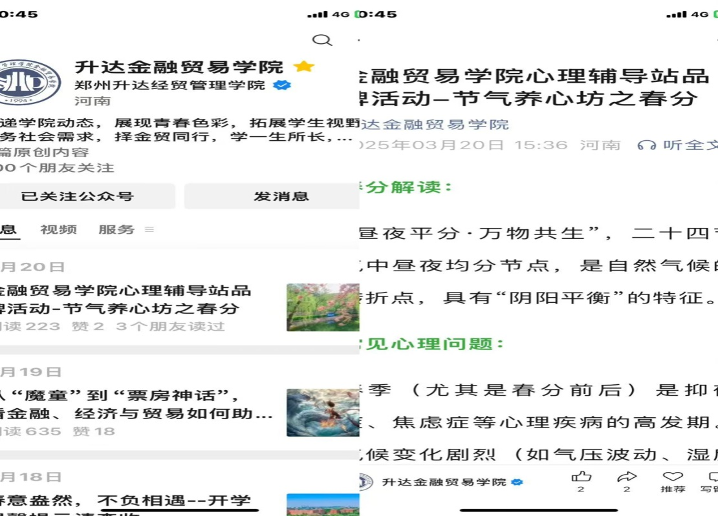Open the spring blossom article thumbnail
Viewport: 718px width, 516px height.
tap(323, 307)
